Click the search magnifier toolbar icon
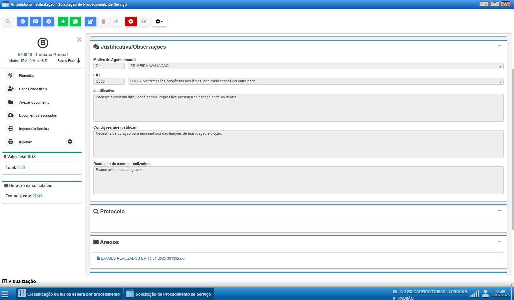Screen dimensions: 514x300 (8, 21)
